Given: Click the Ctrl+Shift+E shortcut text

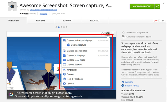Looking at the screenshot, I should [103, 55].
